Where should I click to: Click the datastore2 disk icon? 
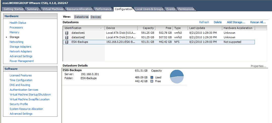click(x=66, y=37)
